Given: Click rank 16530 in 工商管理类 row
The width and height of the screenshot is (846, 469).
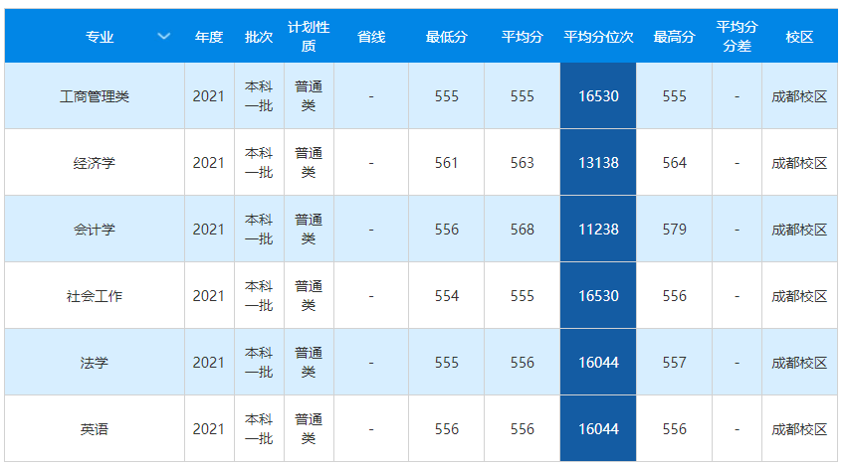Looking at the screenshot, I should [x=598, y=96].
